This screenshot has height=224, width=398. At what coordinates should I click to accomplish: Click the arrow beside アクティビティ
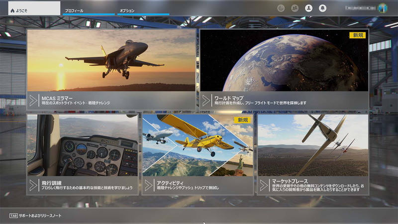(148, 185)
